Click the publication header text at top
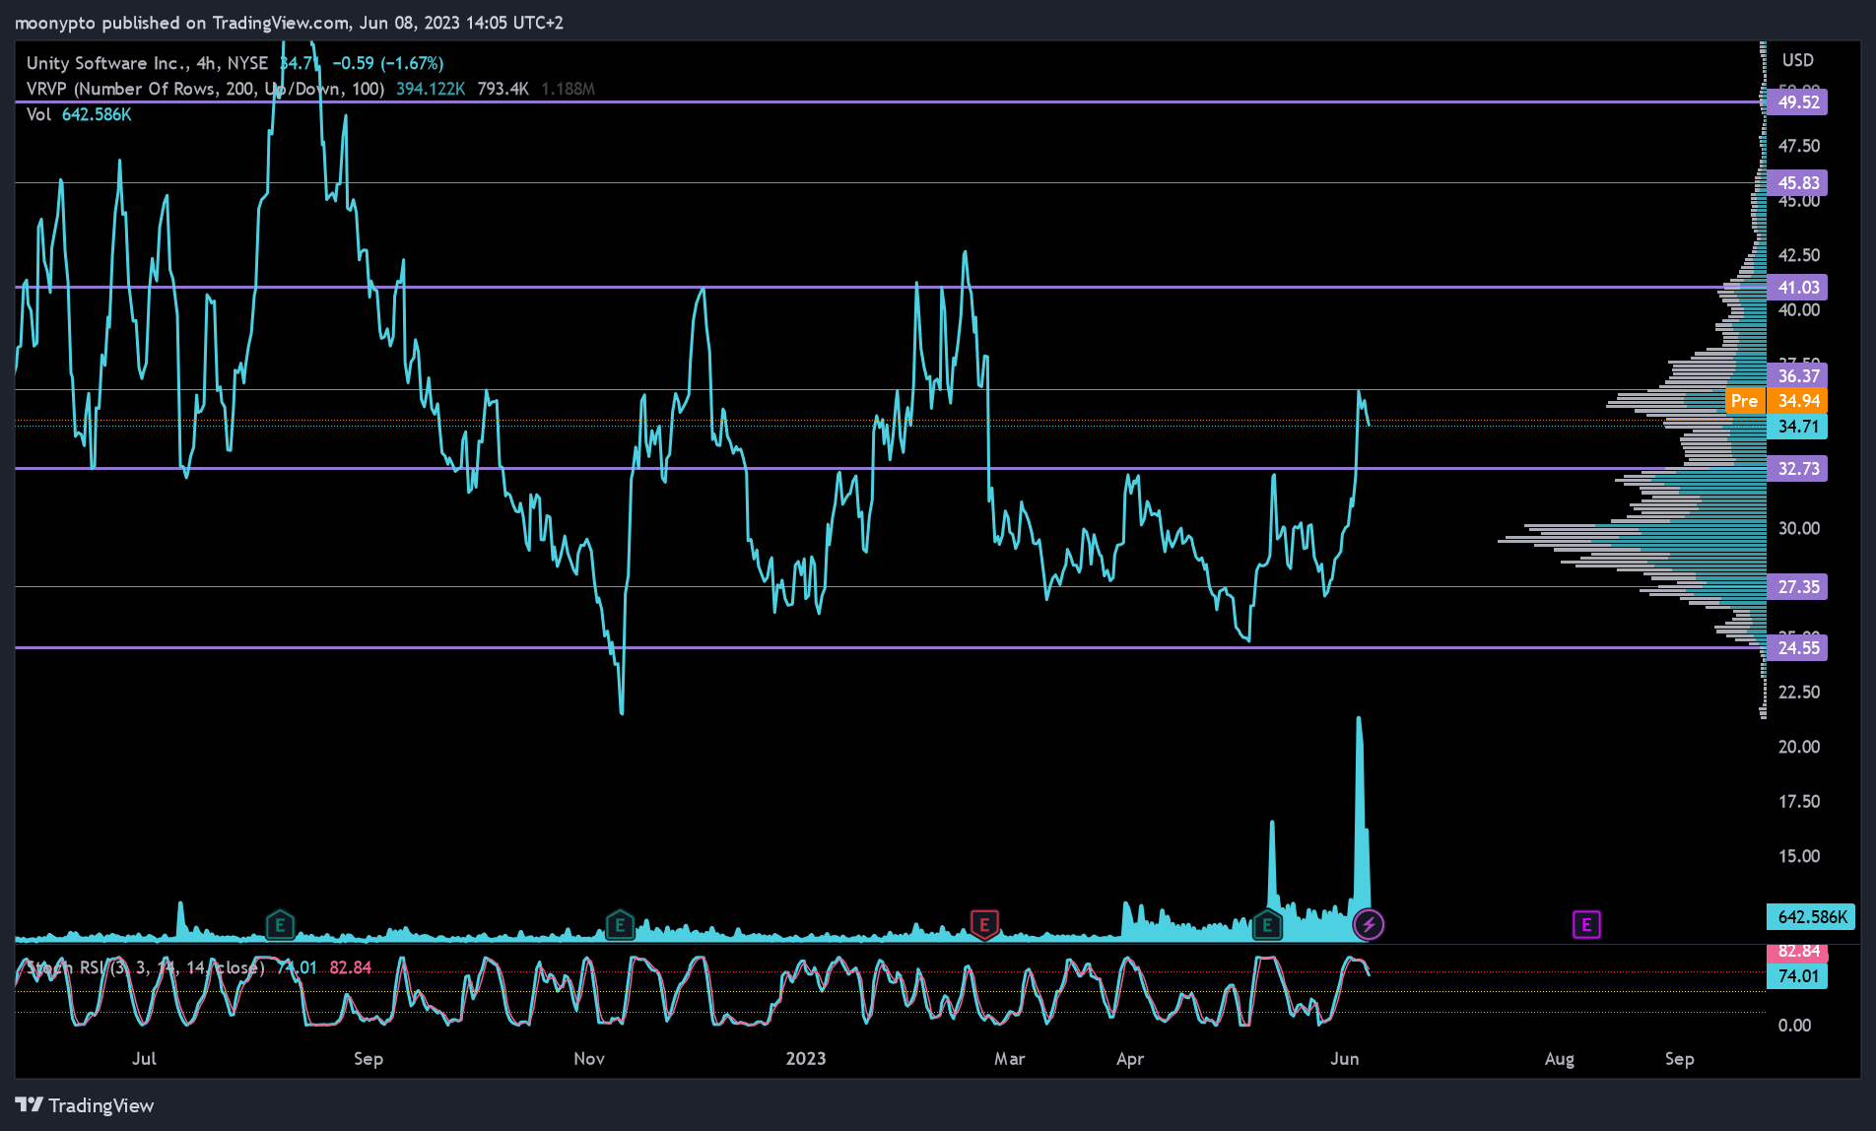The image size is (1876, 1131). pyautogui.click(x=289, y=23)
